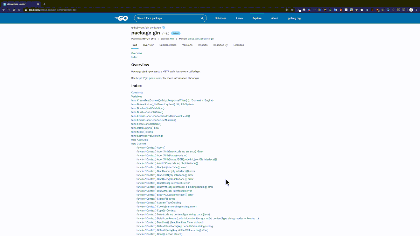Click the search magnifier icon
The height and width of the screenshot is (236, 420).
click(x=202, y=18)
